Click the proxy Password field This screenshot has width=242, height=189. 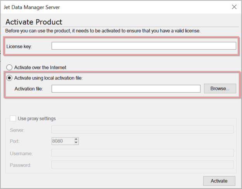coord(142,165)
